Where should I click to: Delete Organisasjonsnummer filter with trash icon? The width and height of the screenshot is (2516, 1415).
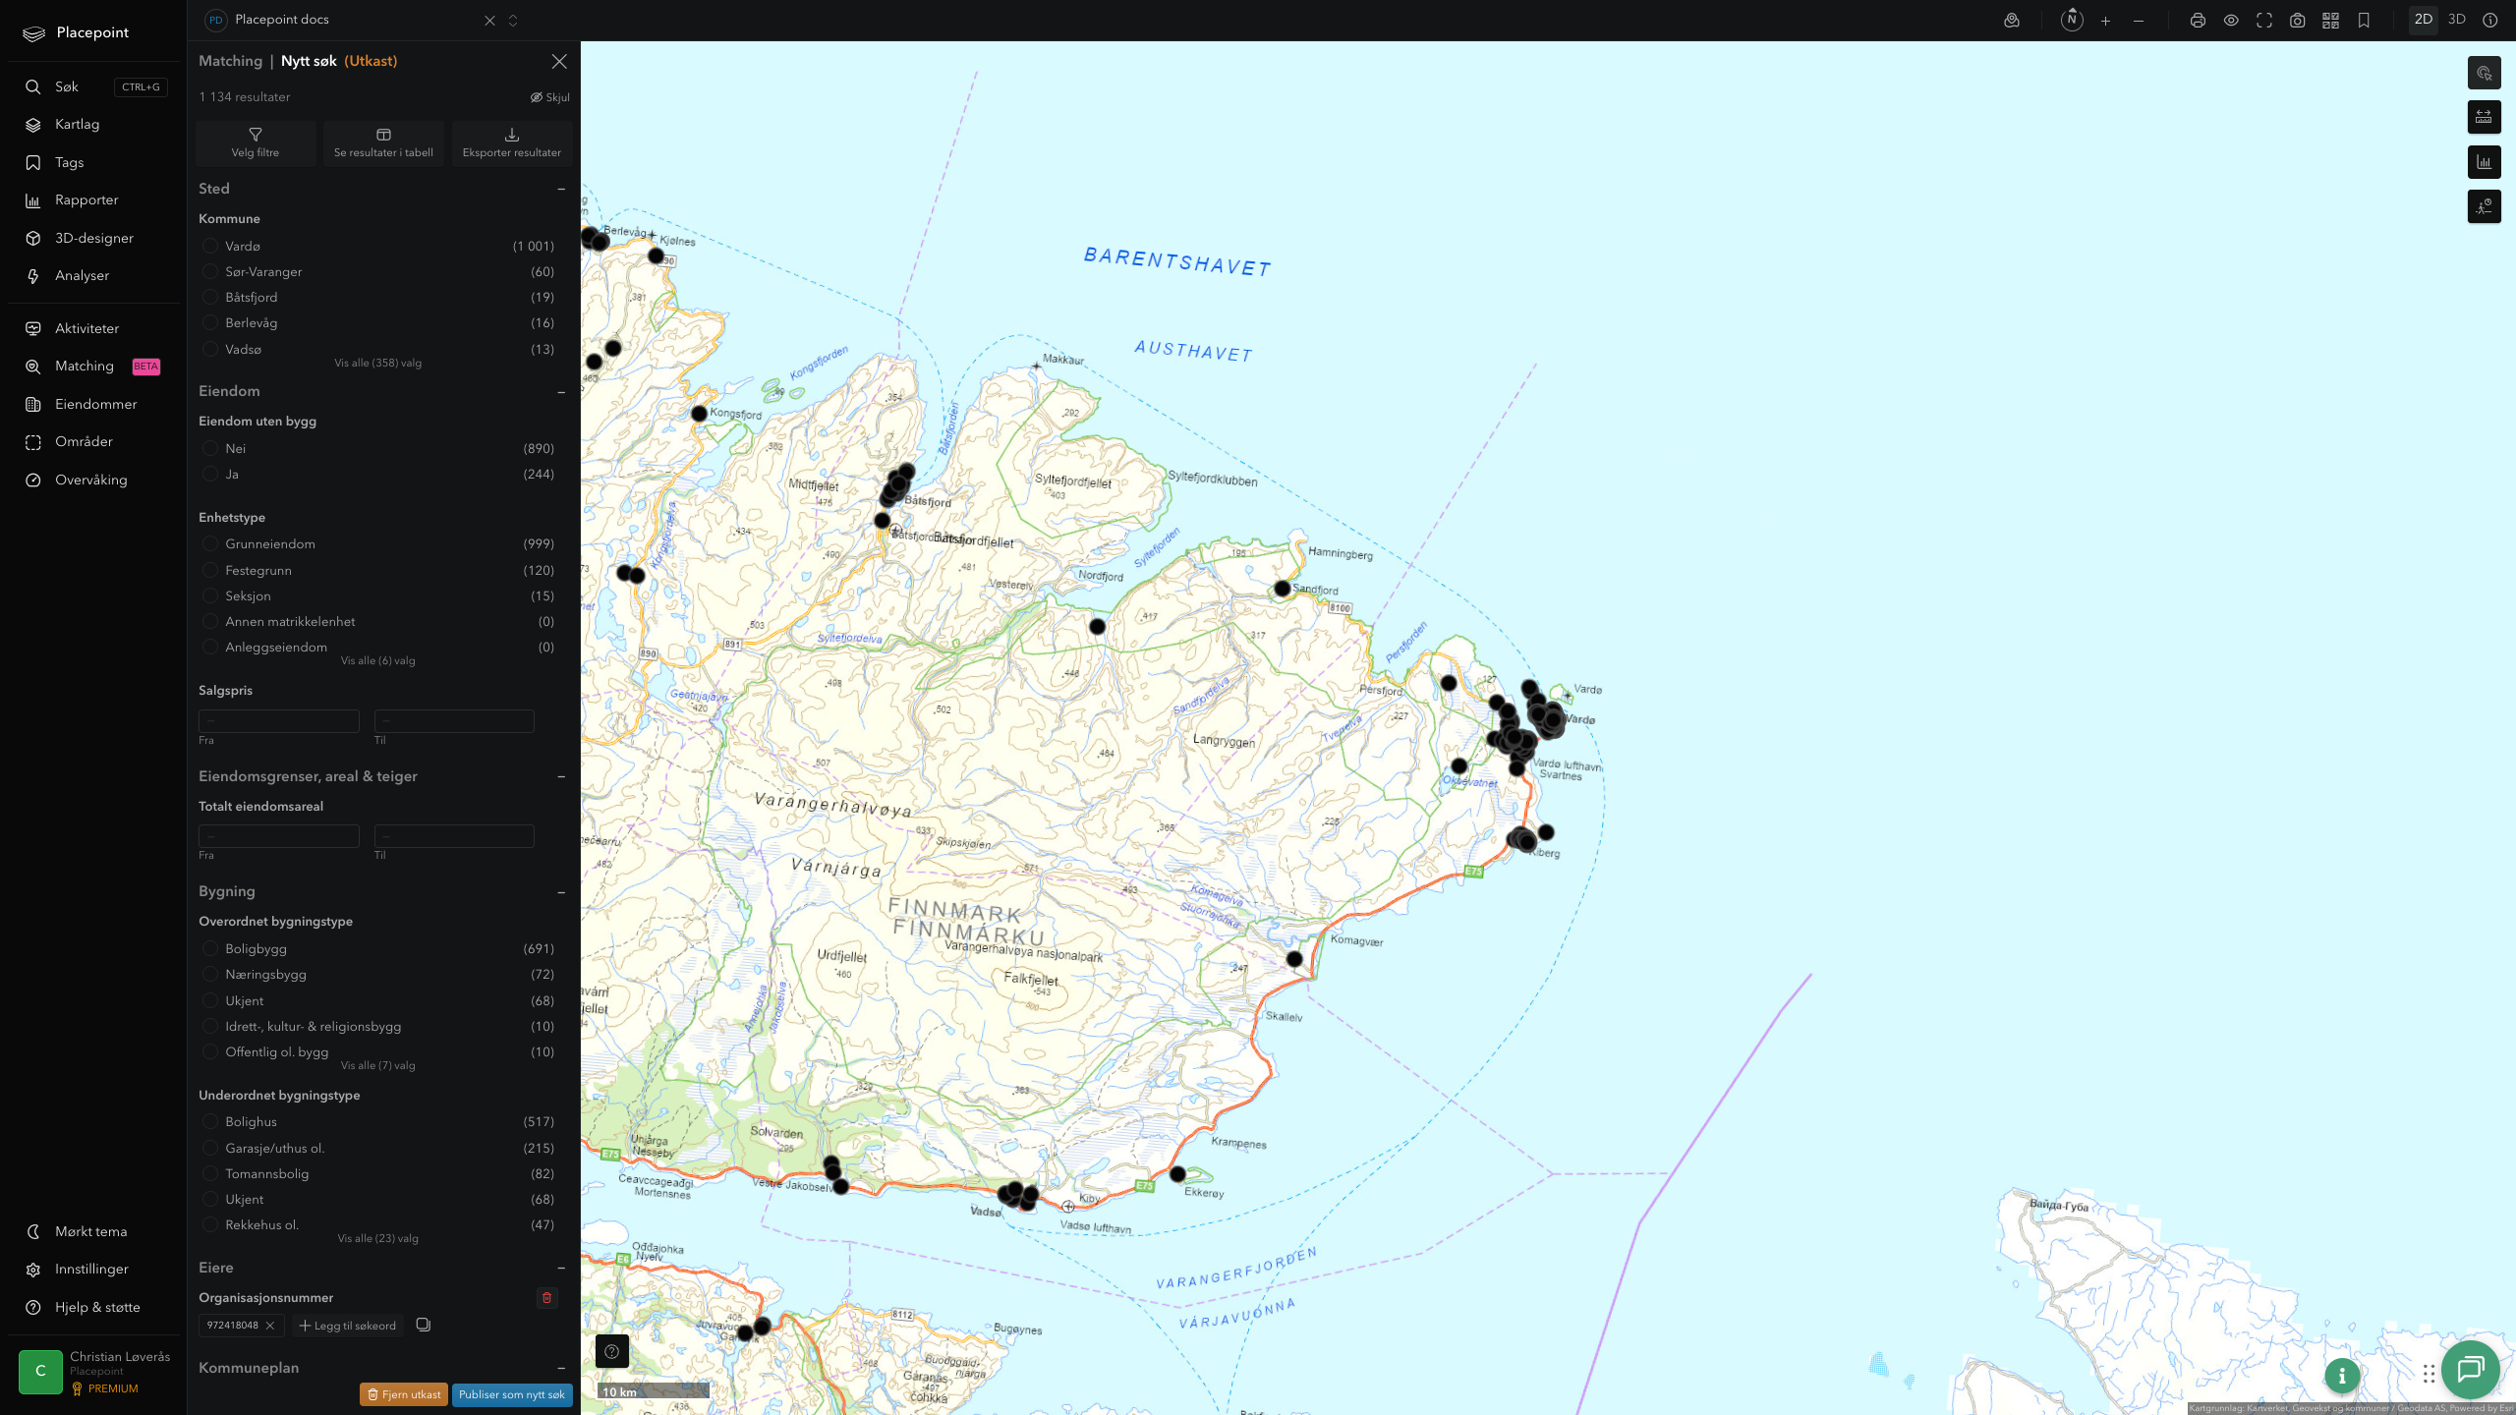pyautogui.click(x=547, y=1298)
